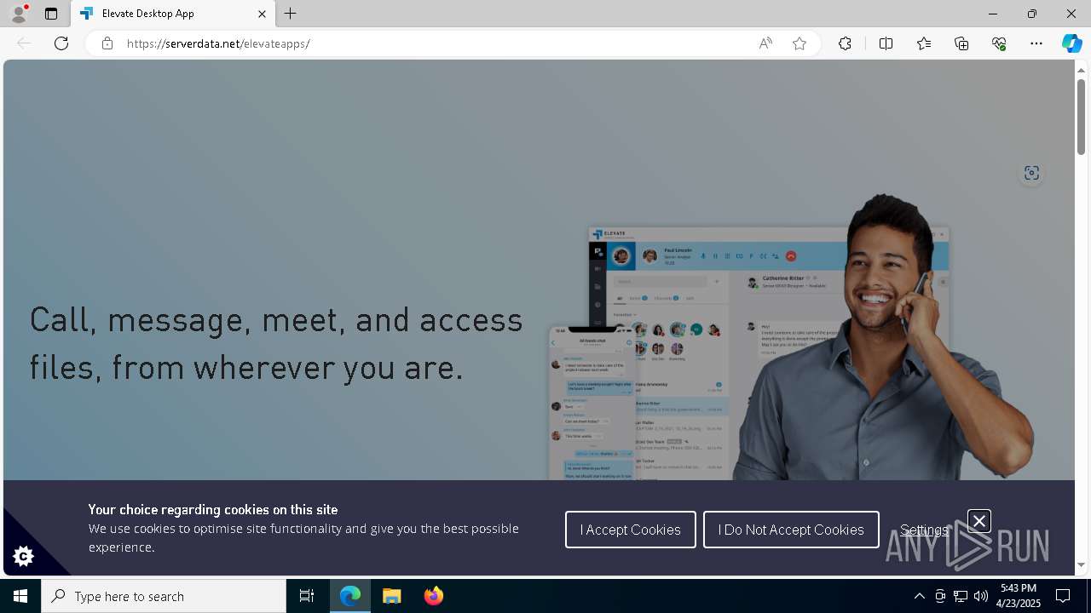Launch Copilot sidebar
1091x613 pixels.
click(x=1071, y=43)
